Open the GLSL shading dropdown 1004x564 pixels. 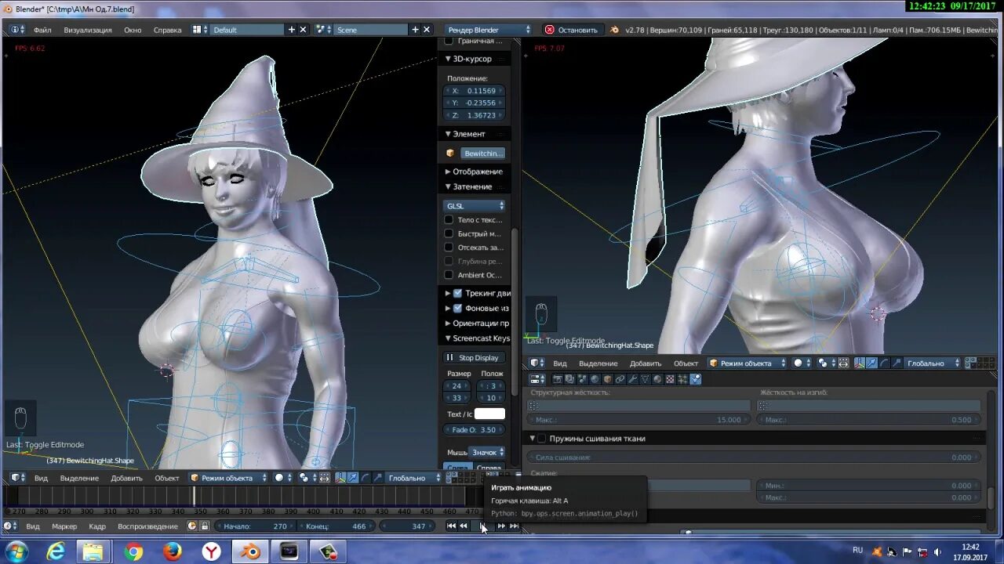click(475, 206)
